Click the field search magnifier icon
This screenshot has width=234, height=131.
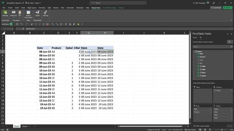(x=231, y=47)
